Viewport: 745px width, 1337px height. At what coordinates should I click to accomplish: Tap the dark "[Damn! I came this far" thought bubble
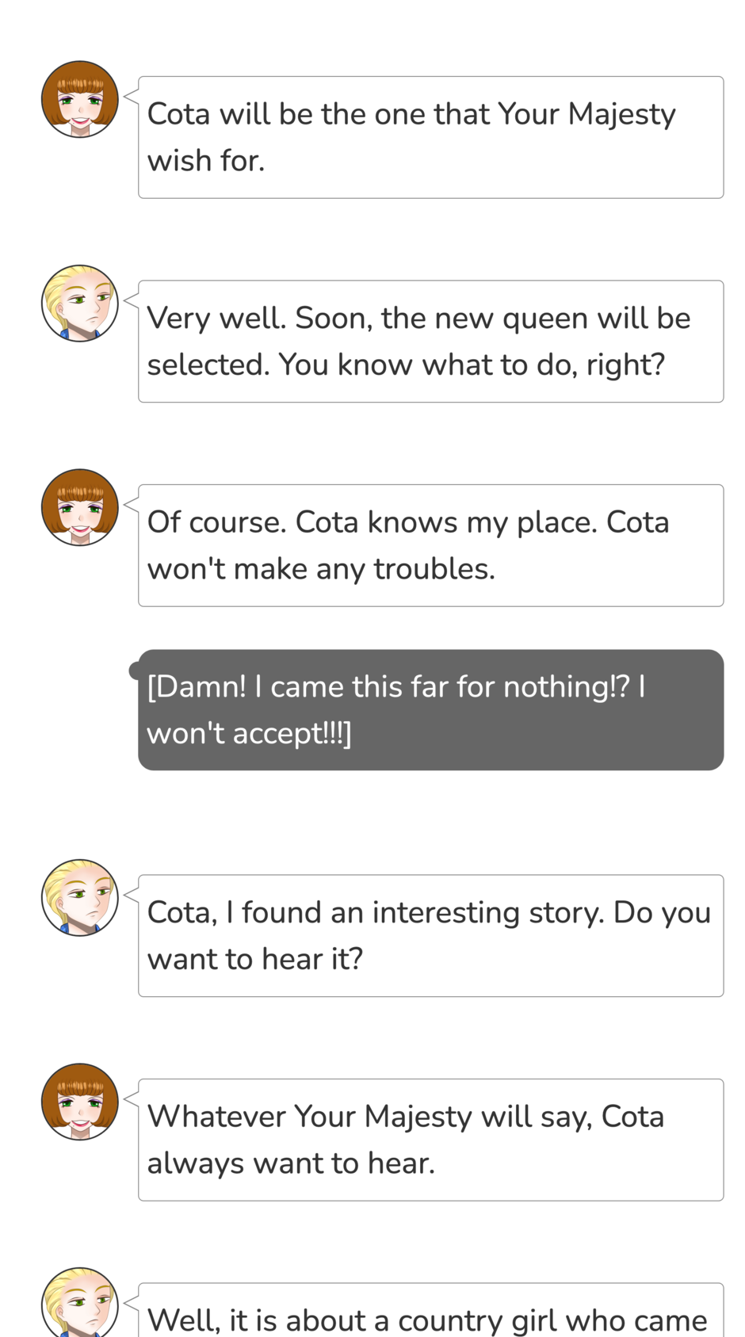[x=430, y=710]
